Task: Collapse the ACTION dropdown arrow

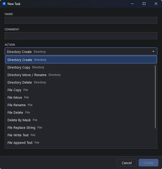Action: [x=153, y=51]
